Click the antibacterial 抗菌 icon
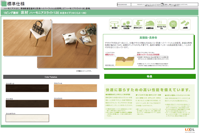The height and width of the screenshot is (133, 199). tap(173, 25)
